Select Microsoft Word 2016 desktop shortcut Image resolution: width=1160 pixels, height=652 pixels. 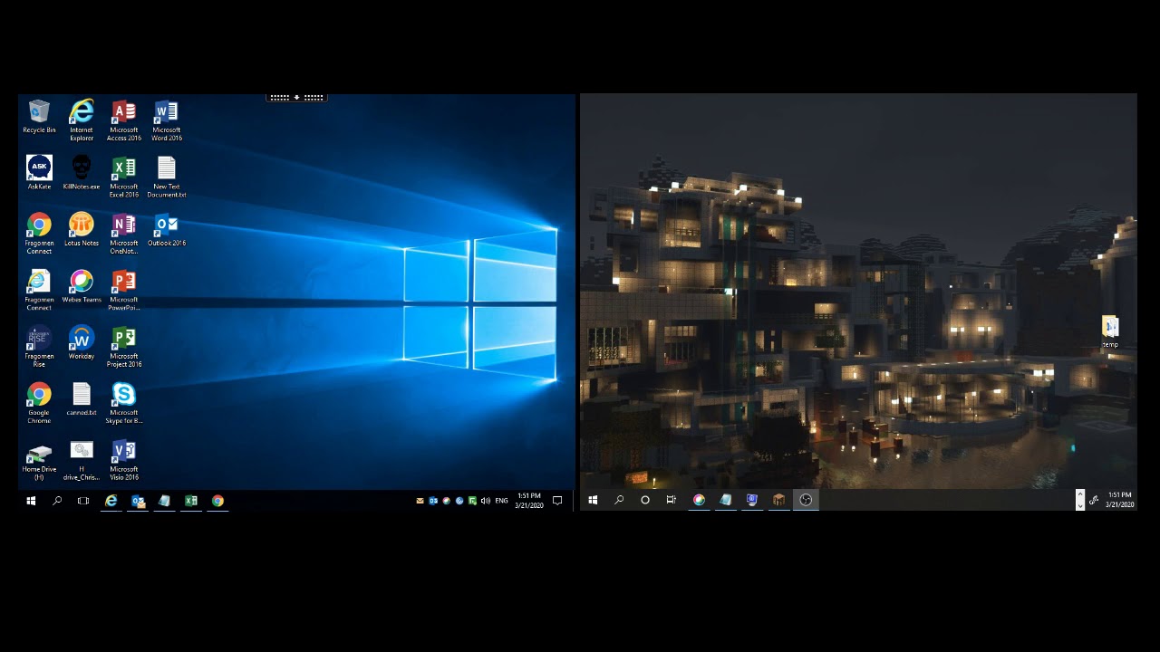point(167,120)
